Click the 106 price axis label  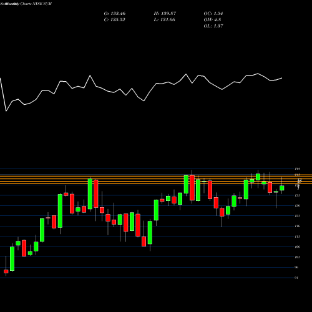point(297,247)
